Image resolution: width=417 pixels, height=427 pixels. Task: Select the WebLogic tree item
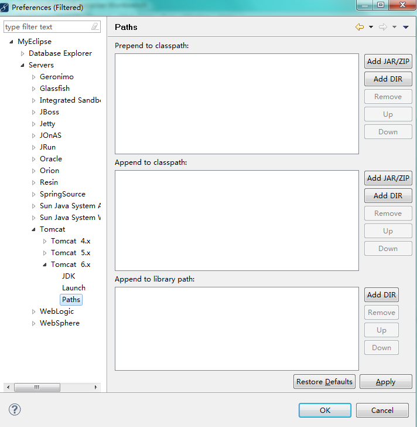pos(57,311)
